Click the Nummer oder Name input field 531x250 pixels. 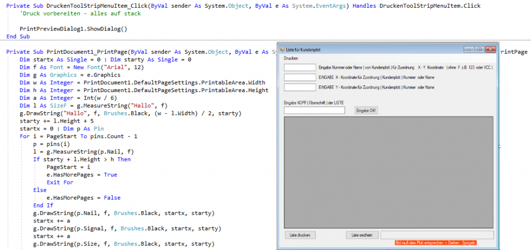[300, 68]
